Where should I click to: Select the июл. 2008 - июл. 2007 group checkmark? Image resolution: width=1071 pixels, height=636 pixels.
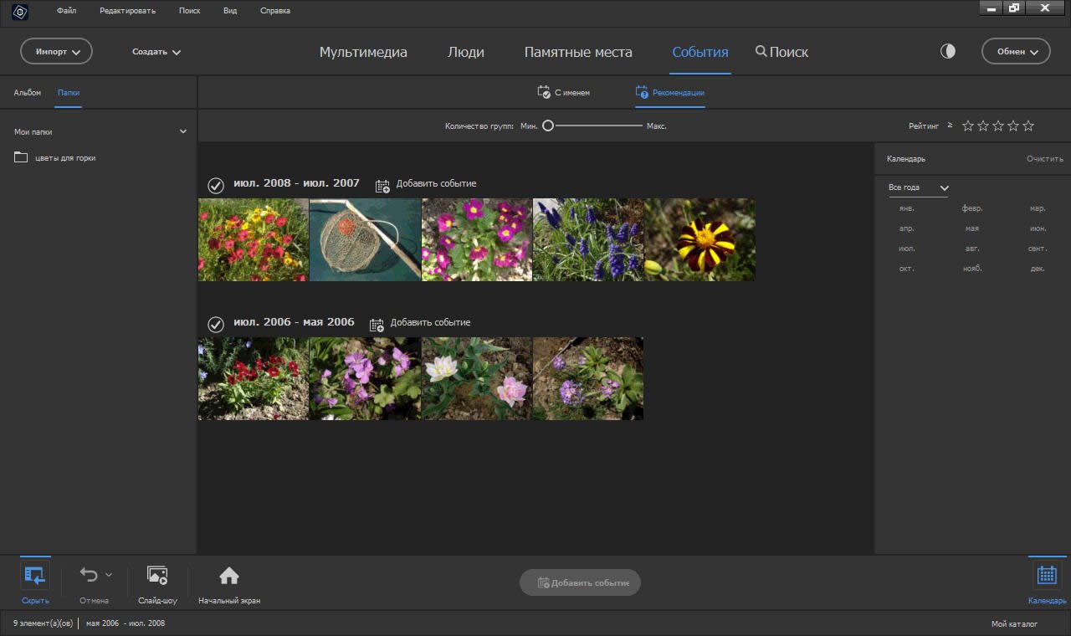[216, 185]
